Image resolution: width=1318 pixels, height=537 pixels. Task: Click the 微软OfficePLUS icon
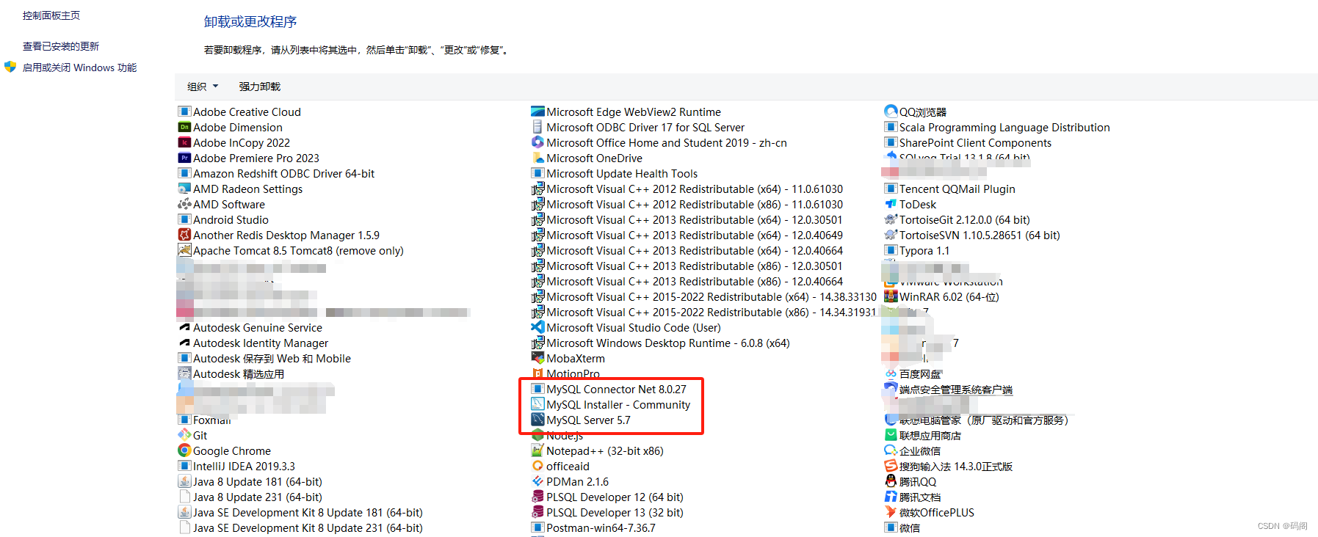click(x=891, y=512)
